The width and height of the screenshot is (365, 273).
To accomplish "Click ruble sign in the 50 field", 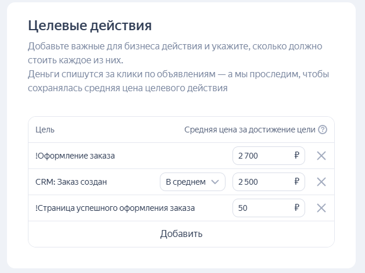I will [x=296, y=208].
